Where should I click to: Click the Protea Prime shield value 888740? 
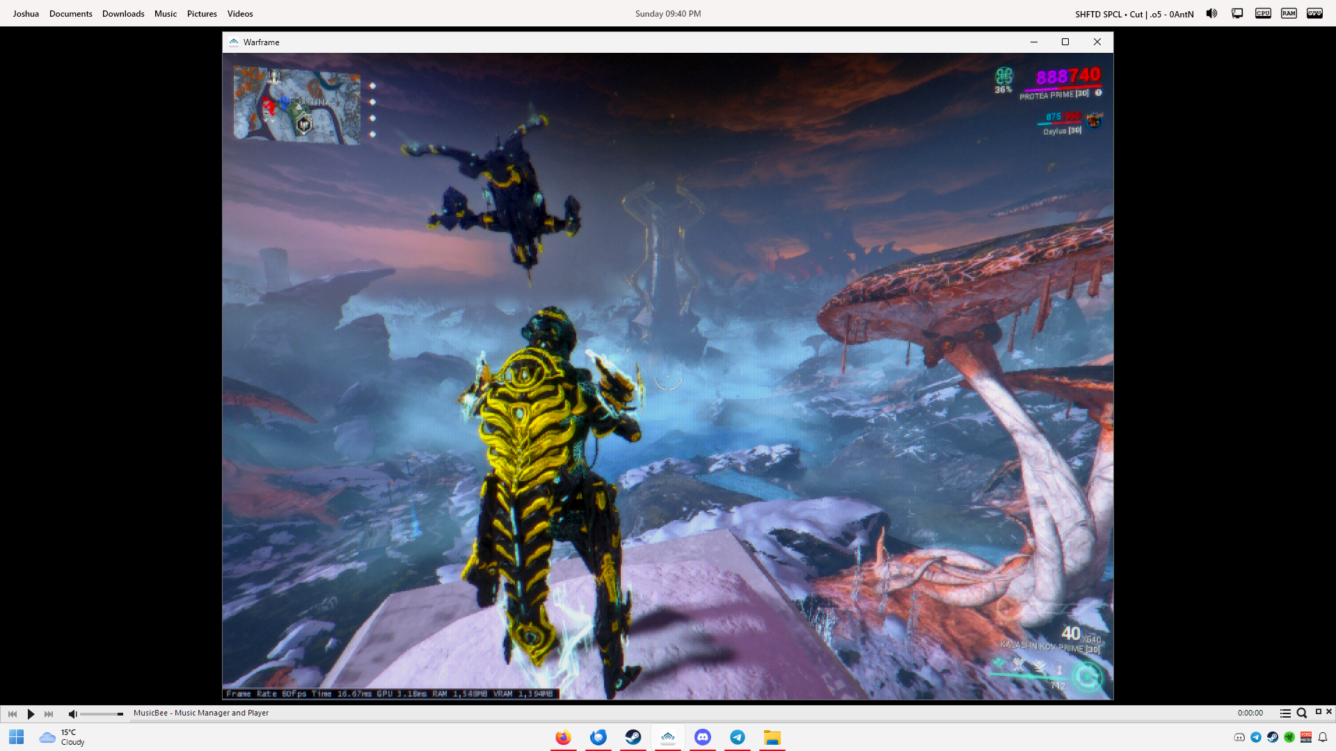[x=1068, y=76]
